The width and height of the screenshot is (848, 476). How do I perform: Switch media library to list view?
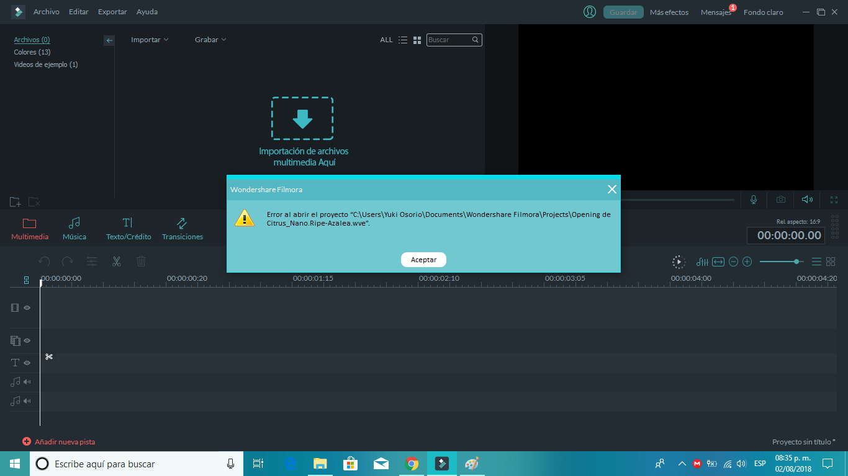click(x=403, y=40)
